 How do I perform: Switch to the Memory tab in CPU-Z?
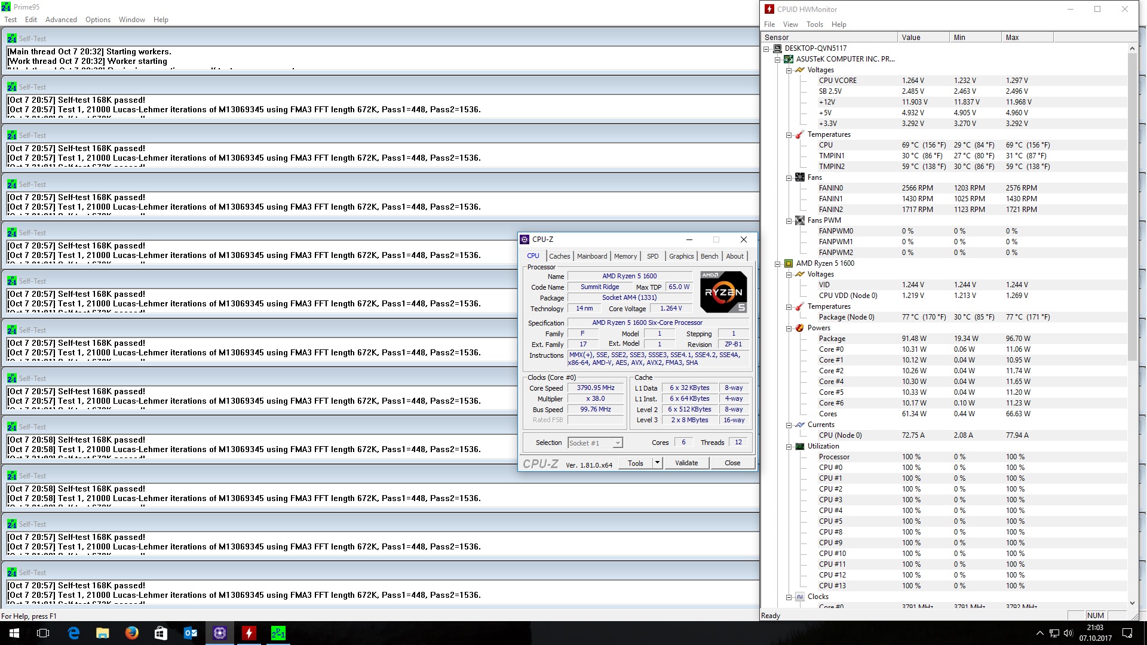click(625, 256)
